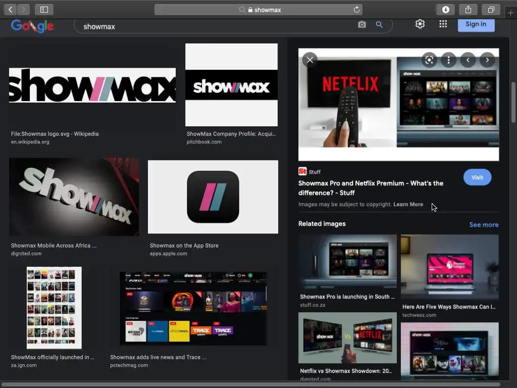Click the vertical page scrollbar
The image size is (517, 388).
[513, 102]
